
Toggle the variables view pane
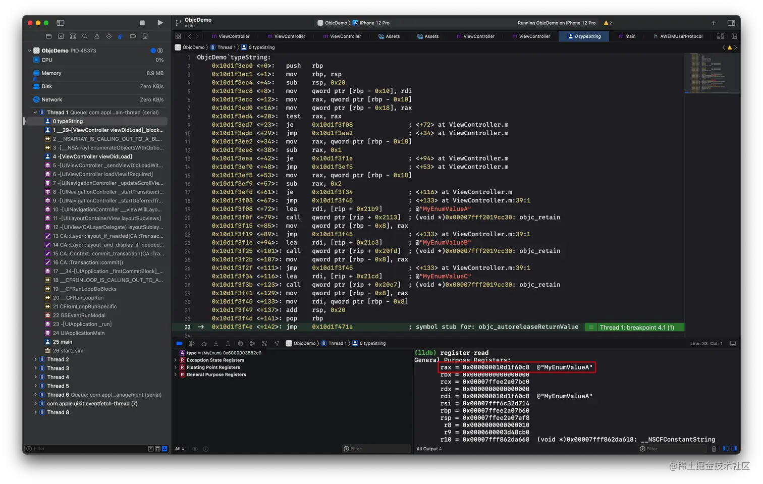pos(726,449)
